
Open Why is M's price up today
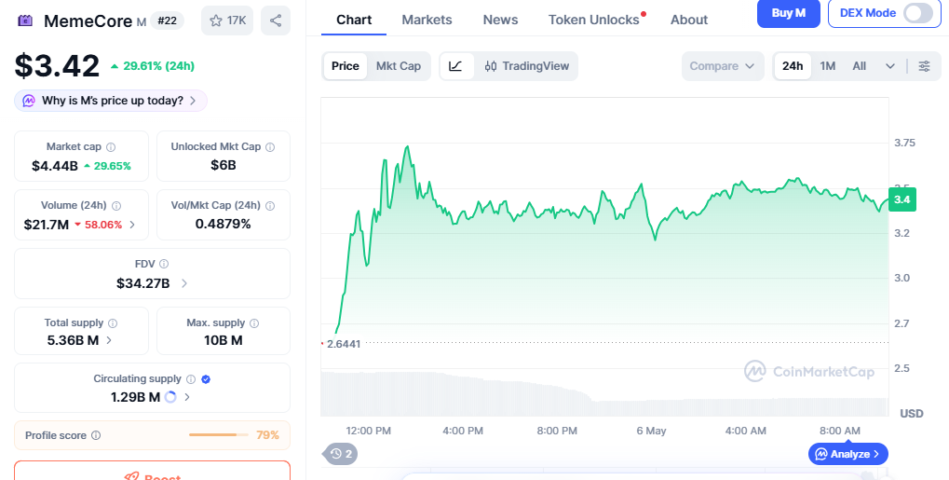click(x=111, y=101)
